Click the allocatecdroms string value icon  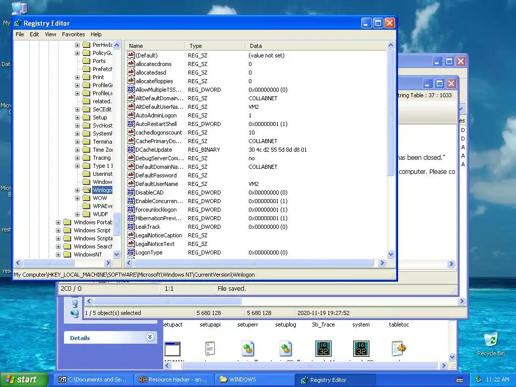tap(131, 64)
